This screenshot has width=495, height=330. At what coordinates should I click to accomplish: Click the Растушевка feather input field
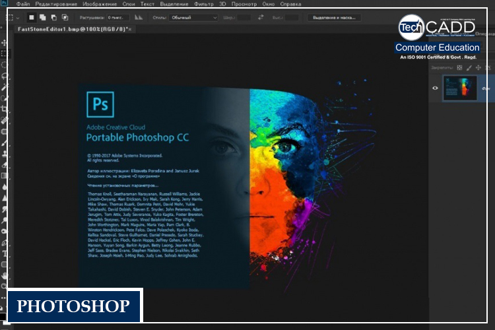[119, 17]
